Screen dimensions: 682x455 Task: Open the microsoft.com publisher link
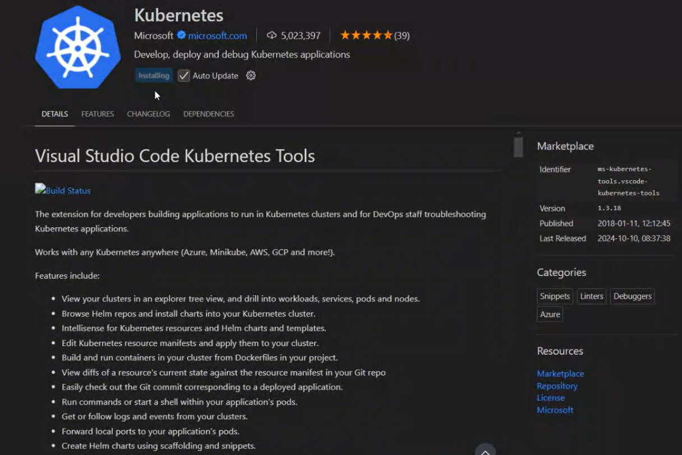pyautogui.click(x=218, y=35)
